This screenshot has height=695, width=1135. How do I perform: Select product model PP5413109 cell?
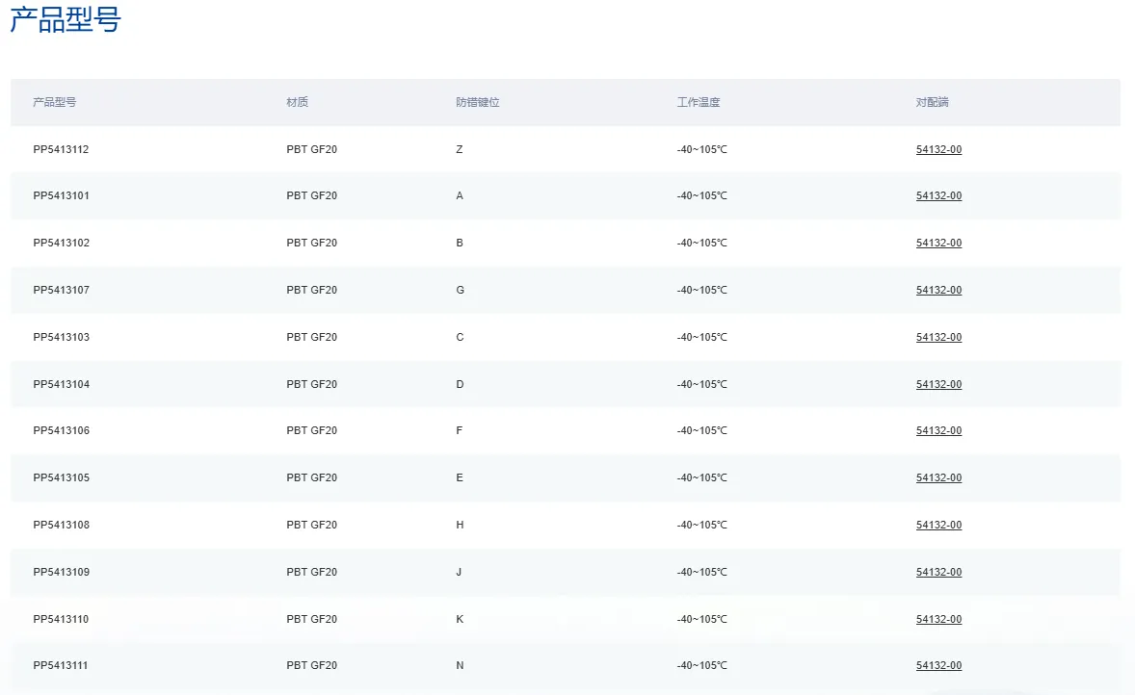[x=61, y=572]
